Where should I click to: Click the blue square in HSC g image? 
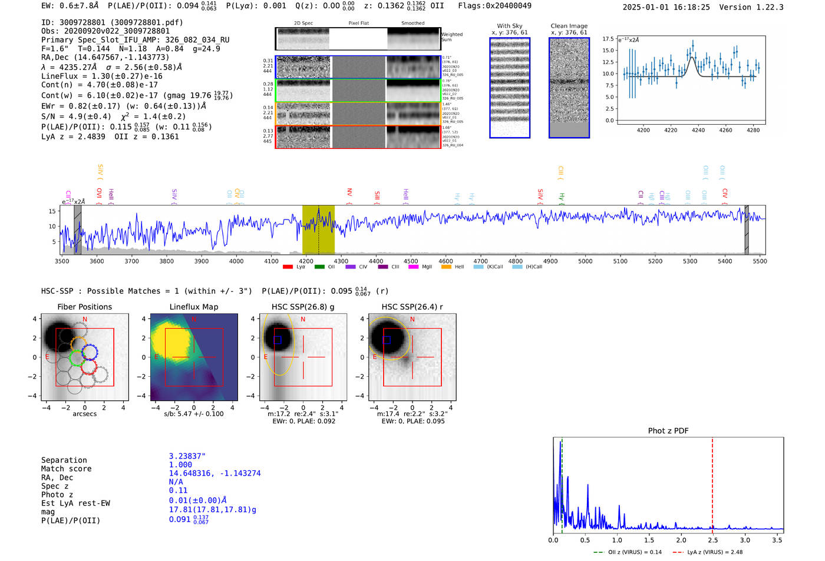(x=278, y=340)
